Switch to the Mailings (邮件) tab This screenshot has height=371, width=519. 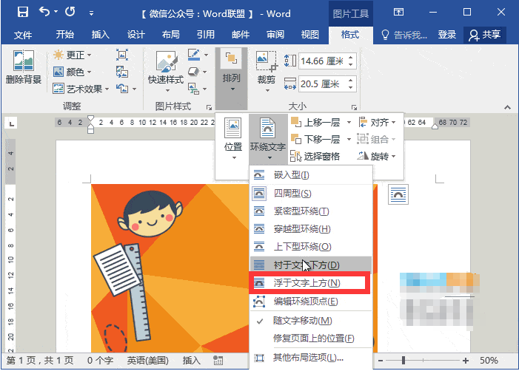point(241,34)
